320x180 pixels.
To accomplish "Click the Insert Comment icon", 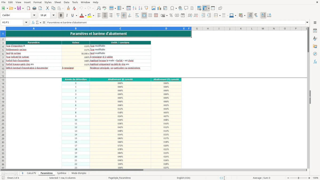I will (186, 8).
